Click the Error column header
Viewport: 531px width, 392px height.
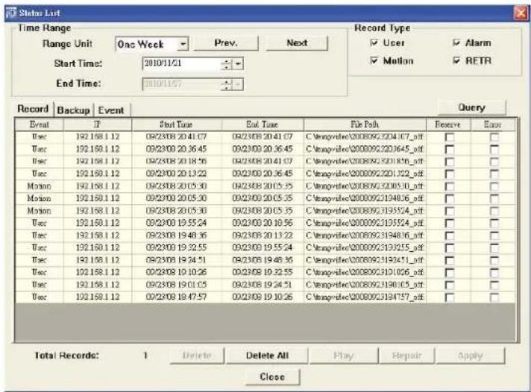tap(493, 124)
